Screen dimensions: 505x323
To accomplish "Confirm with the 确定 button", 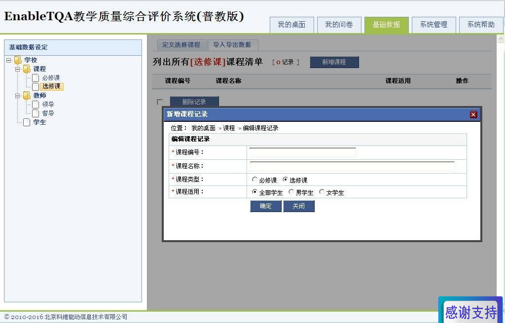I will 266,206.
